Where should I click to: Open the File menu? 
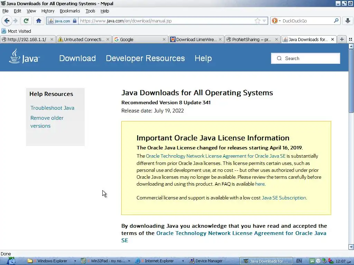6,11
